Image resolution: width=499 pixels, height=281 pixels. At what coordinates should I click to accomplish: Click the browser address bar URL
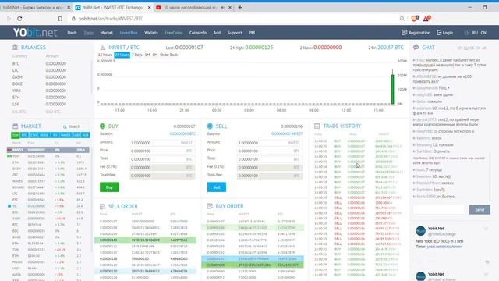[x=111, y=19]
